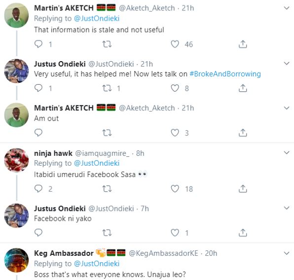294x280 pixels.
Task: Reply to the 'Am out' tweet
Action: [x=38, y=133]
